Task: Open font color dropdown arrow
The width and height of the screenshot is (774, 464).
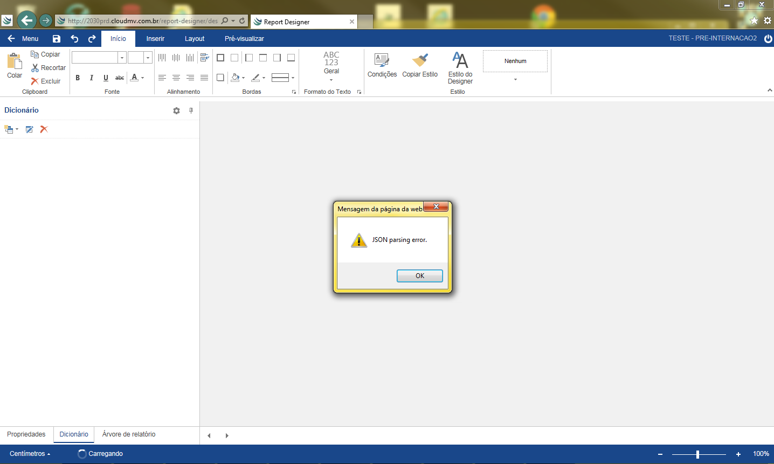Action: click(x=143, y=78)
